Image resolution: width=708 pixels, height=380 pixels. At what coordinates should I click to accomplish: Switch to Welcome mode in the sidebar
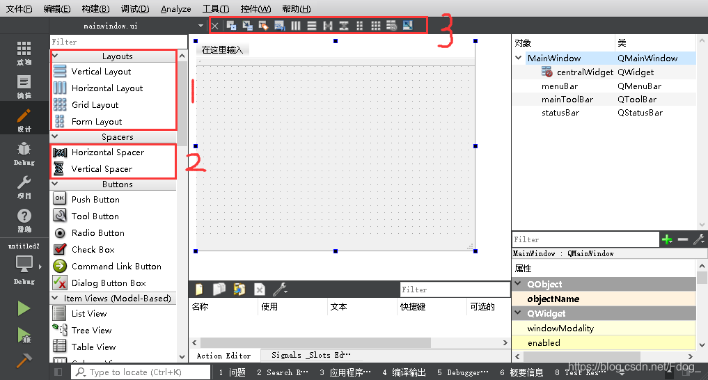point(24,54)
